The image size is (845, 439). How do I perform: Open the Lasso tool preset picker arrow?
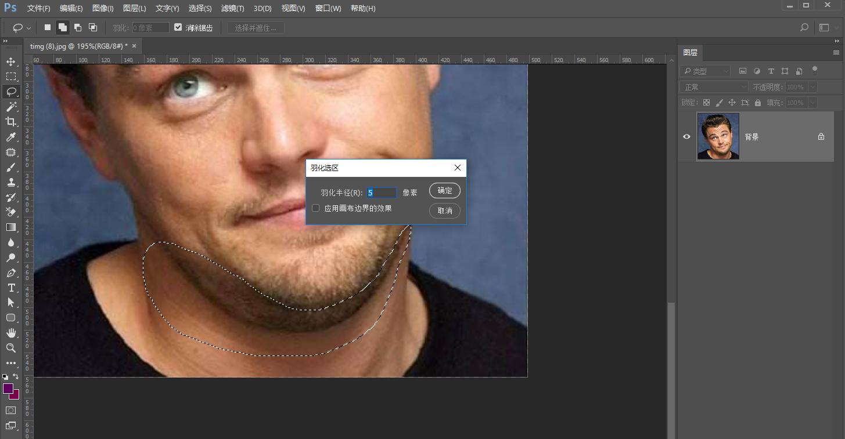point(28,28)
